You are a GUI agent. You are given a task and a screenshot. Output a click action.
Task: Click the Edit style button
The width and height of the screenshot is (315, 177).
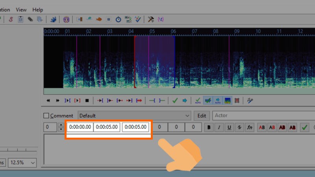pyautogui.click(x=202, y=116)
